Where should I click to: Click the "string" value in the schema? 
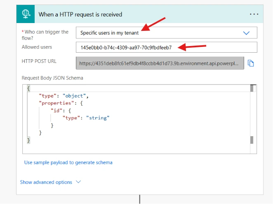tap(98, 118)
